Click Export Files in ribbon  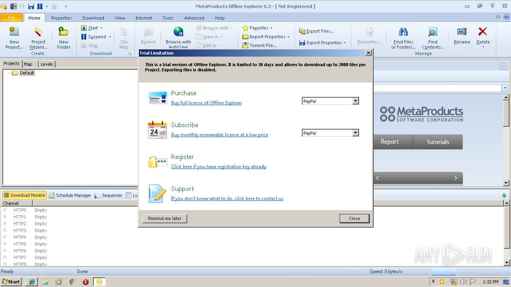[x=316, y=31]
